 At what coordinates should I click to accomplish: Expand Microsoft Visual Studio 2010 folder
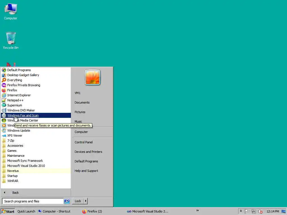(36, 166)
